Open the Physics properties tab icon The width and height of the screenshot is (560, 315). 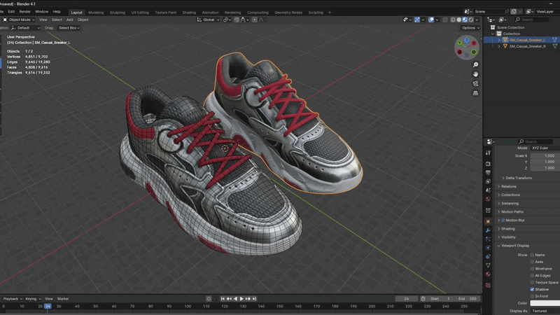coord(488,248)
